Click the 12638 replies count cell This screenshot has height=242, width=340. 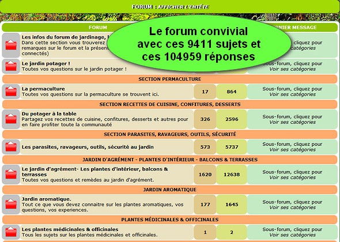pyautogui.click(x=232, y=175)
